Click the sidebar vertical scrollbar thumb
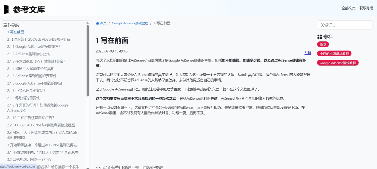The height and width of the screenshot is (169, 377). tap(88, 61)
